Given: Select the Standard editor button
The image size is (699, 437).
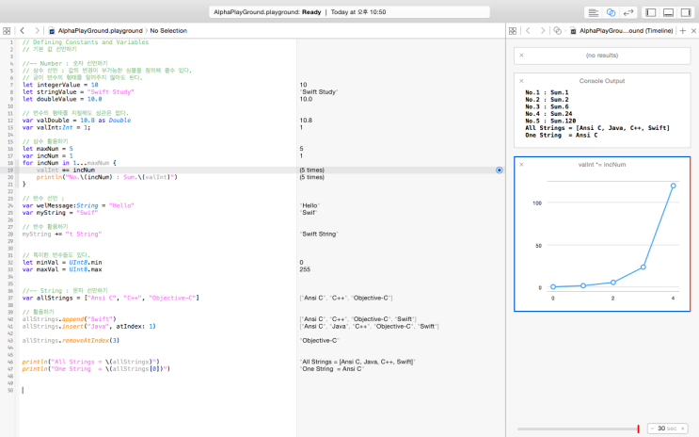Looking at the screenshot, I should point(593,12).
